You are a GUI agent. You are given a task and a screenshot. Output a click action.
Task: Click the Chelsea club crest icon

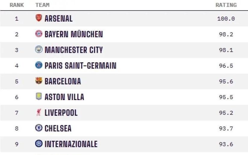tap(39, 128)
